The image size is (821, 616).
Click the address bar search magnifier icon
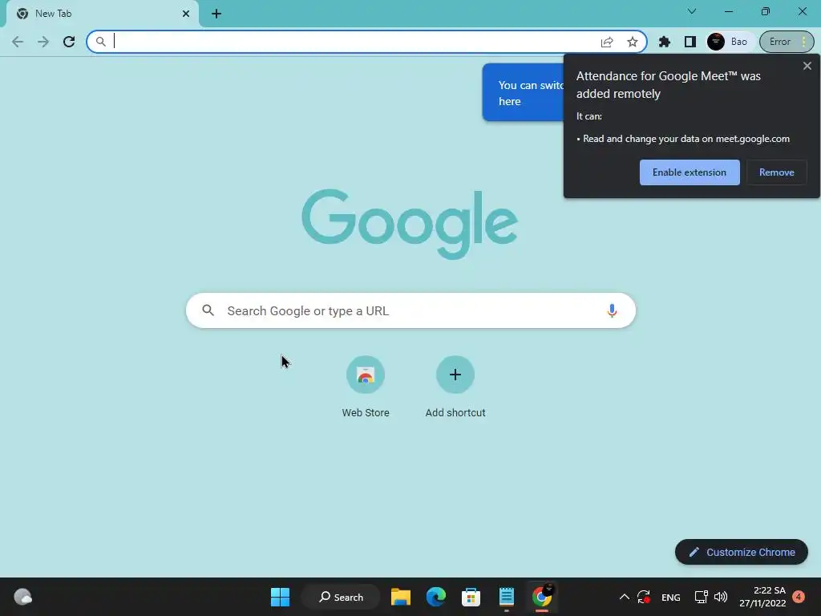click(100, 42)
